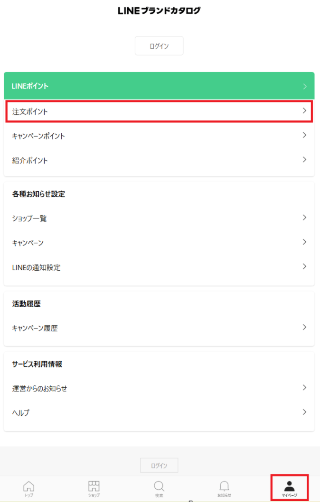
Task: Click the chevron on ヘルプ row
Action: click(x=304, y=412)
